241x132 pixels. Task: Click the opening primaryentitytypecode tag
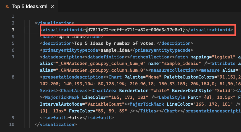tap(70, 50)
